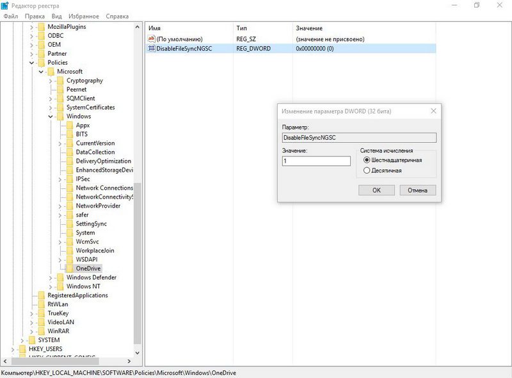512x378 pixels.
Task: Click the HKEY_USERS folder icon
Action: pos(22,349)
